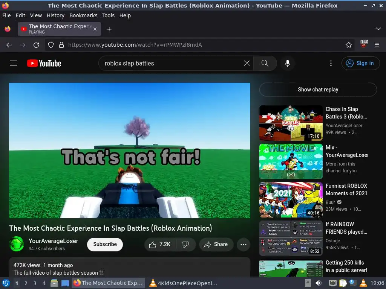This screenshot has height=289, width=386.
Task: Click the taskbar volume speaker icon
Action: 319,283
